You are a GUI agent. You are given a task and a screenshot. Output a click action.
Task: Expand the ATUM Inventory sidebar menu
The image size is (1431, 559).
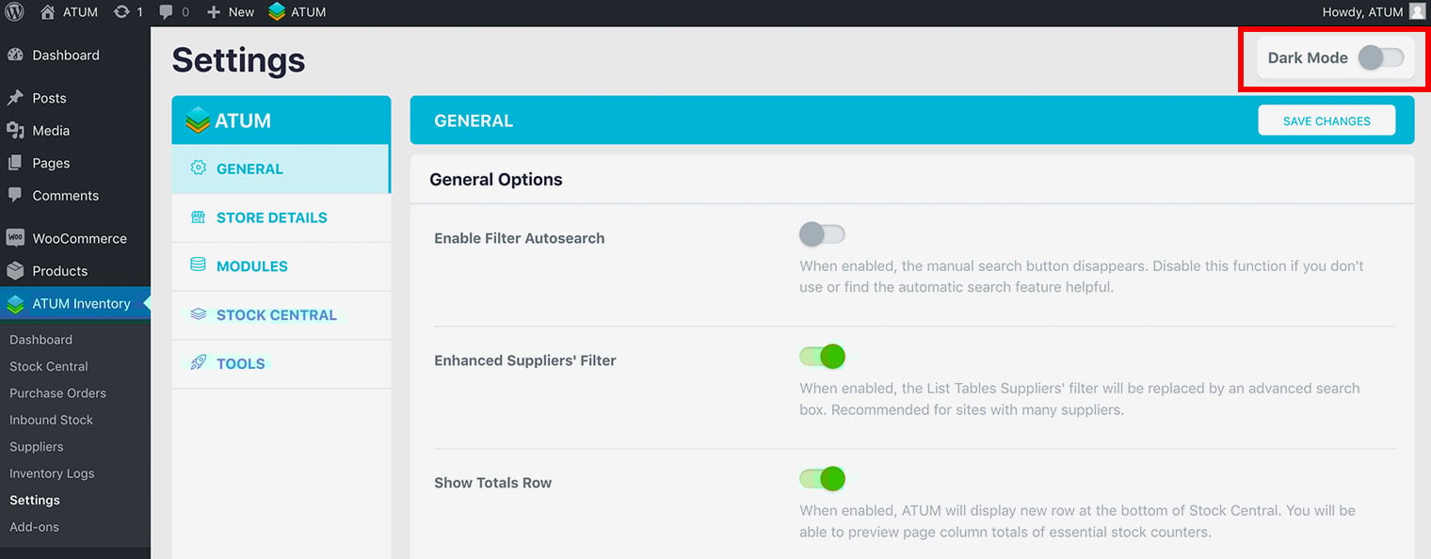[x=81, y=303]
